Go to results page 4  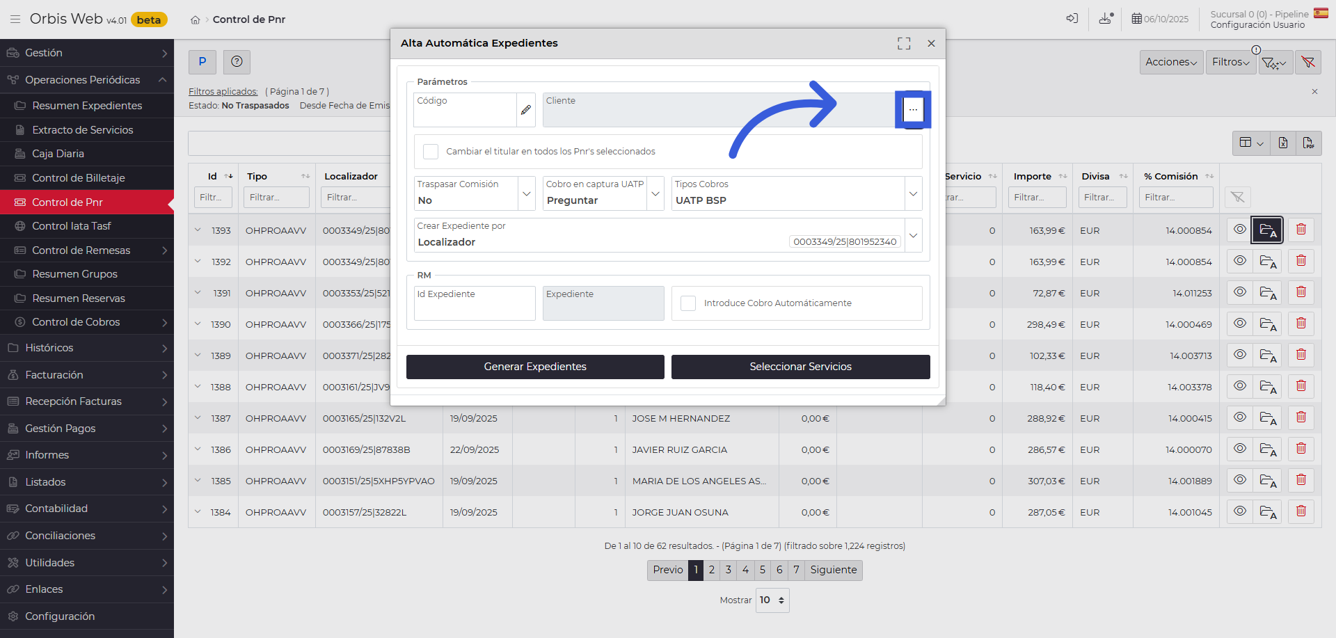(x=745, y=570)
